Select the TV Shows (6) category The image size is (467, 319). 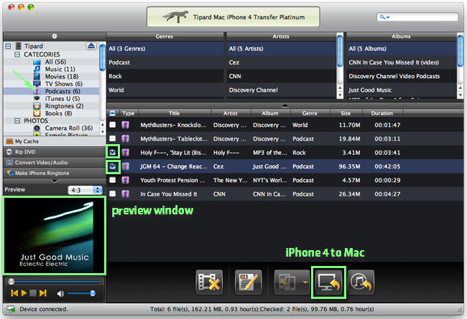click(x=64, y=84)
